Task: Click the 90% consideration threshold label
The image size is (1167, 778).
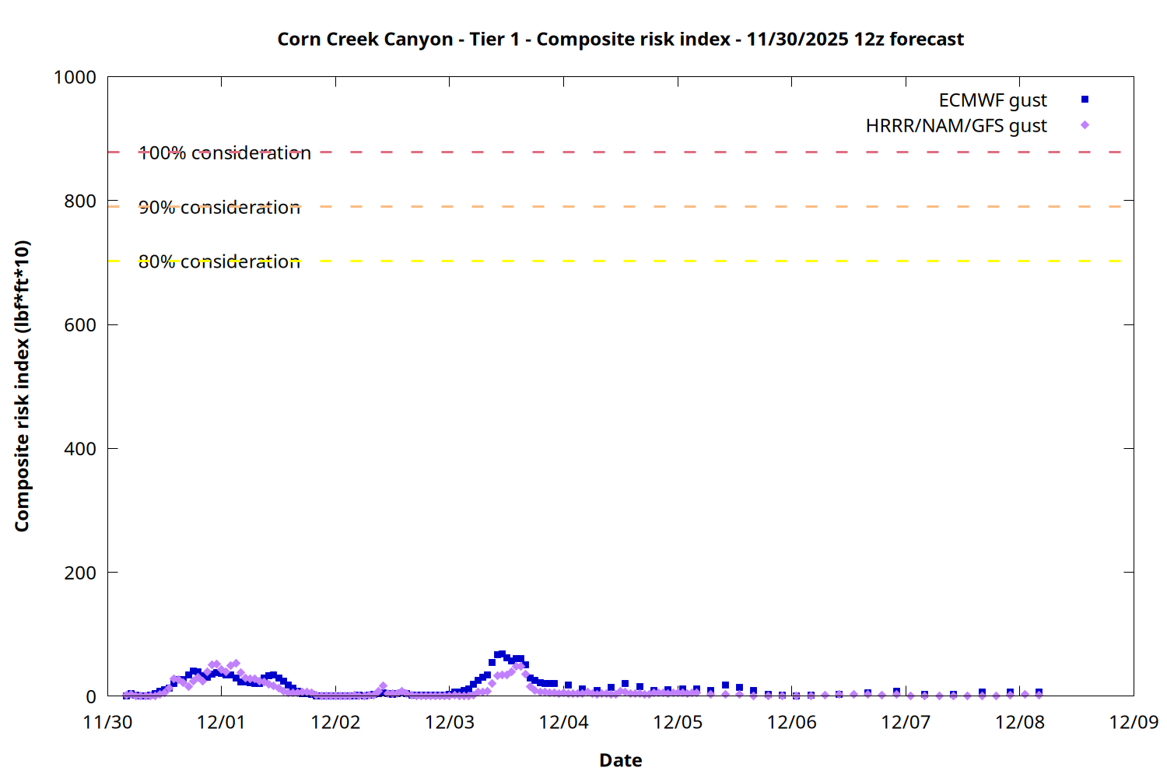Action: 219,208
